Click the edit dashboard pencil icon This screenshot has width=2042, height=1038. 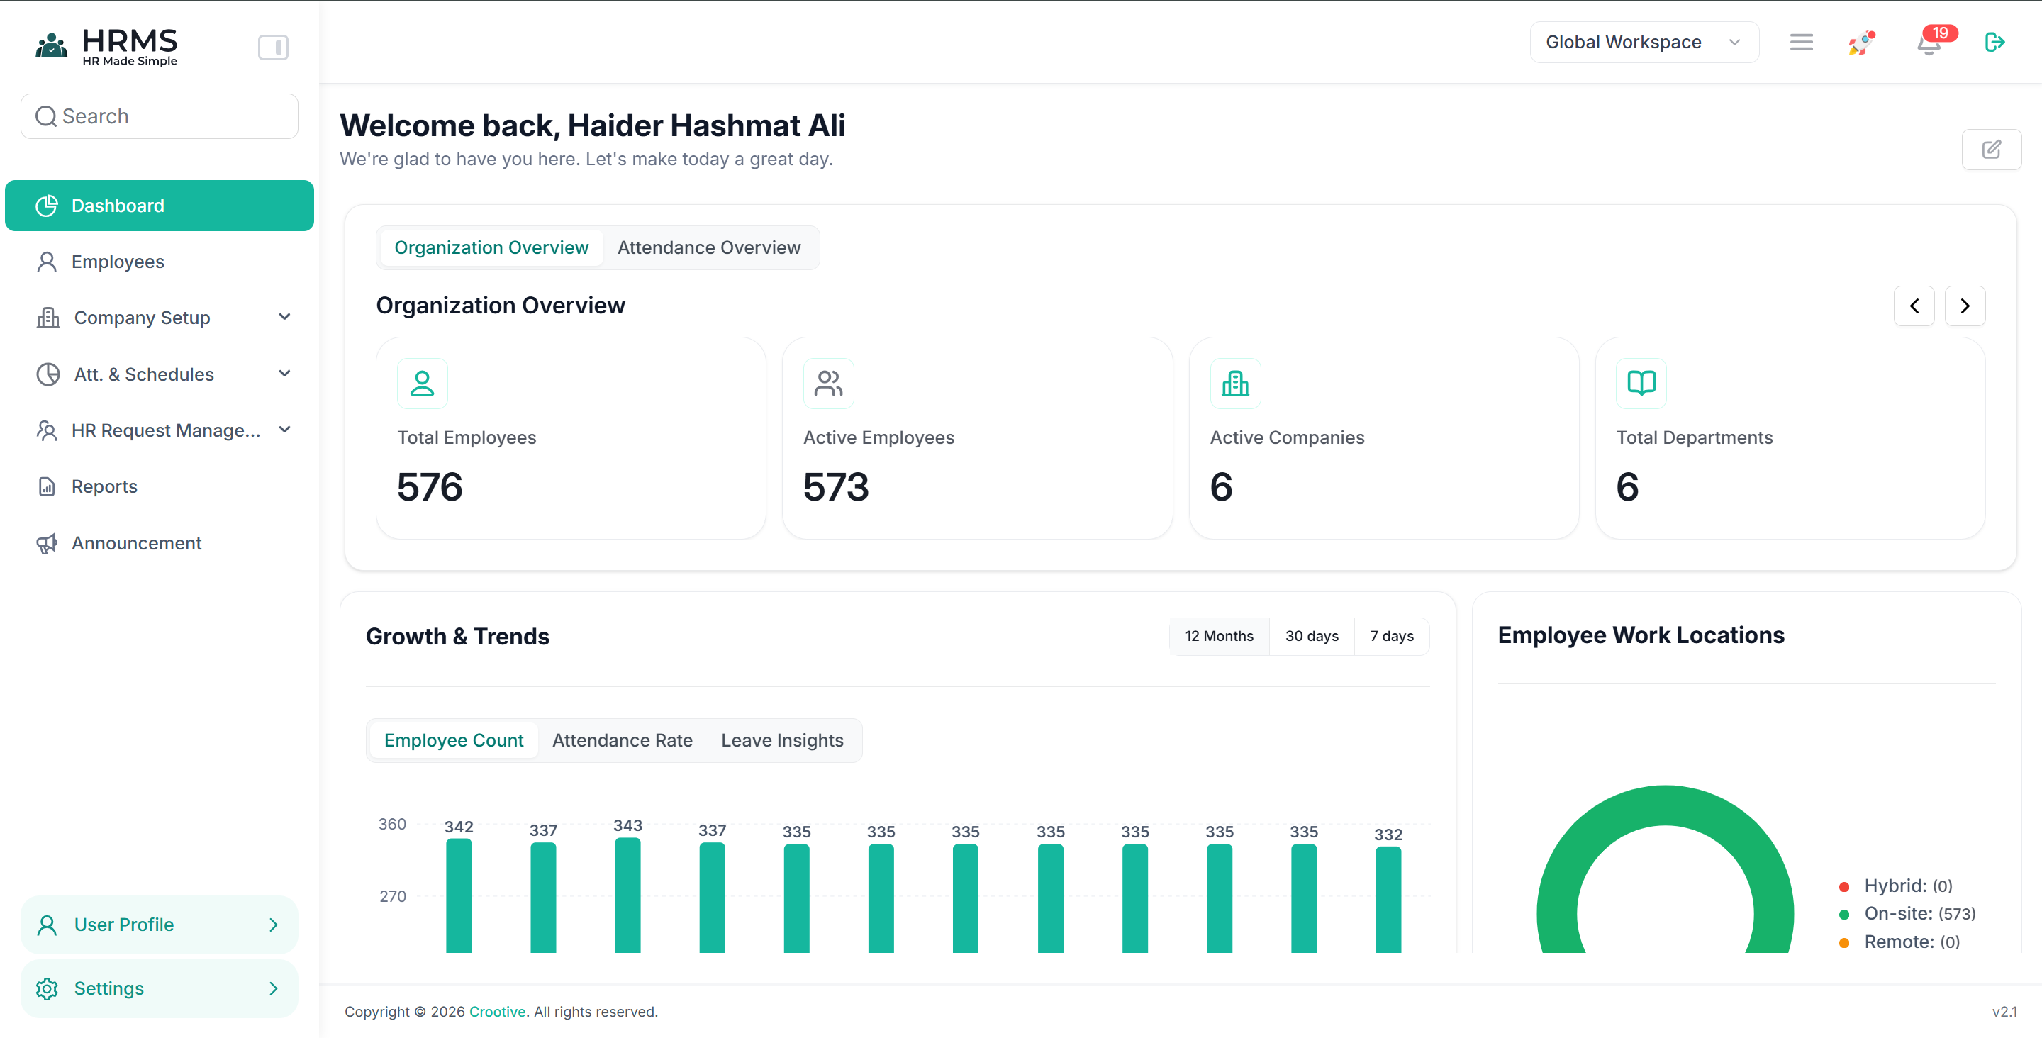click(1991, 150)
